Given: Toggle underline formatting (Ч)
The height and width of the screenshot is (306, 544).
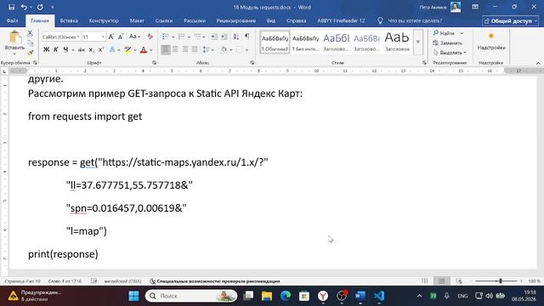Looking at the screenshot, I should pyautogui.click(x=65, y=50).
